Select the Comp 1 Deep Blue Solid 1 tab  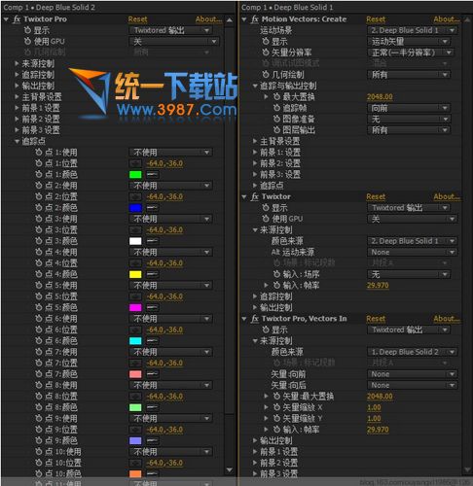point(287,7)
